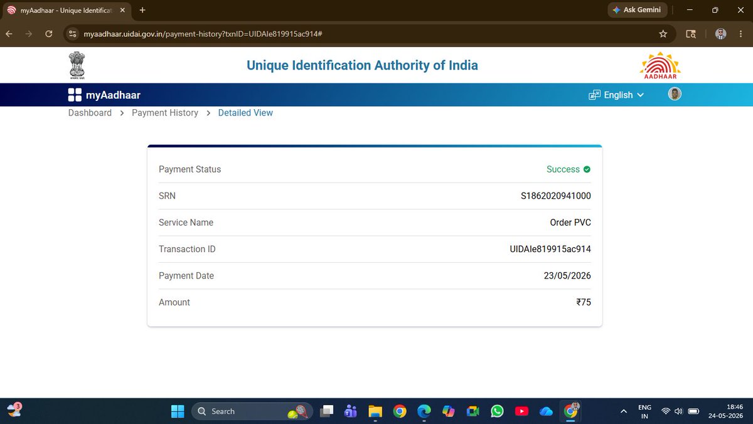This screenshot has width=753, height=424.
Task: Open the Chrome profile avatar
Action: pos(721,34)
